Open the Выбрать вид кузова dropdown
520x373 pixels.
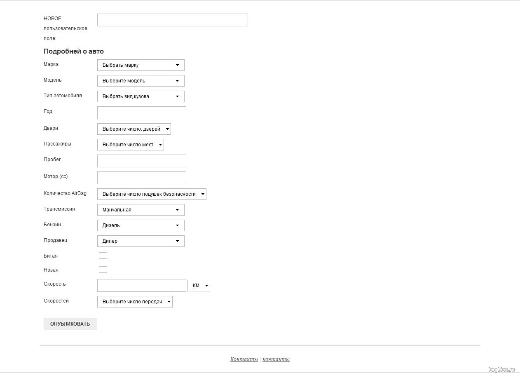click(141, 96)
